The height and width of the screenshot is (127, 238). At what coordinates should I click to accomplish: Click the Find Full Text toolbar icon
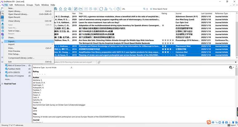click(70, 9)
